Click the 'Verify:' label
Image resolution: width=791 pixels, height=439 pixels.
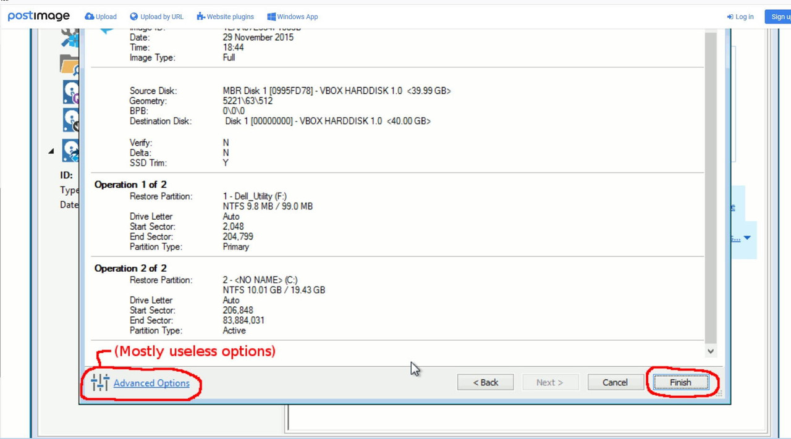pos(141,143)
